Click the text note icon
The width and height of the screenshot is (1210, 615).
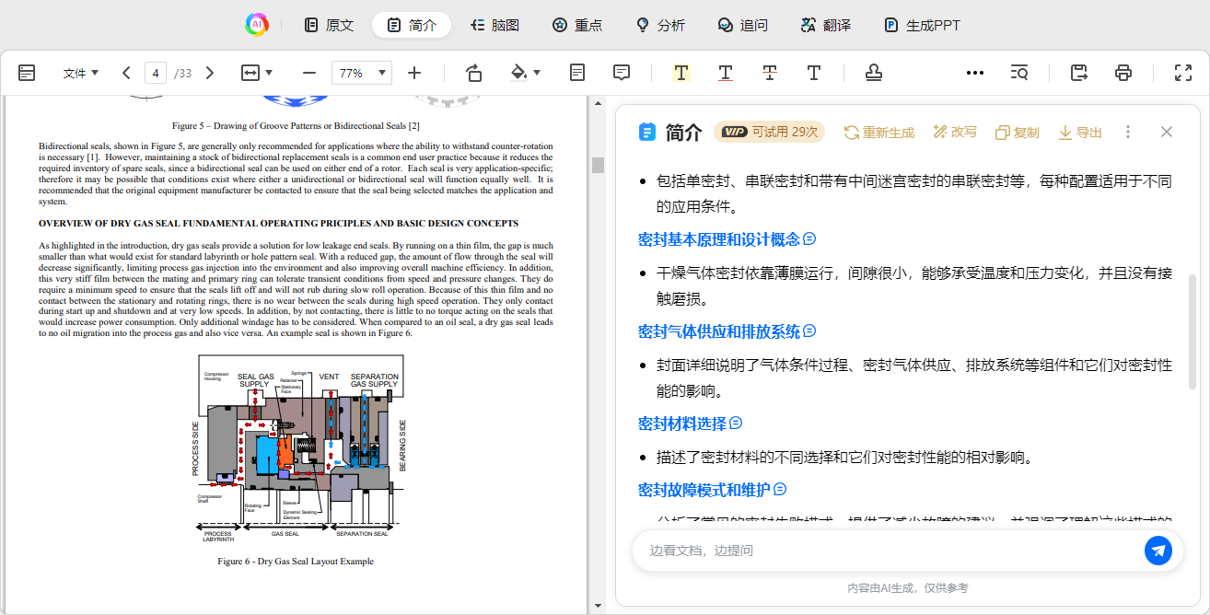point(577,73)
